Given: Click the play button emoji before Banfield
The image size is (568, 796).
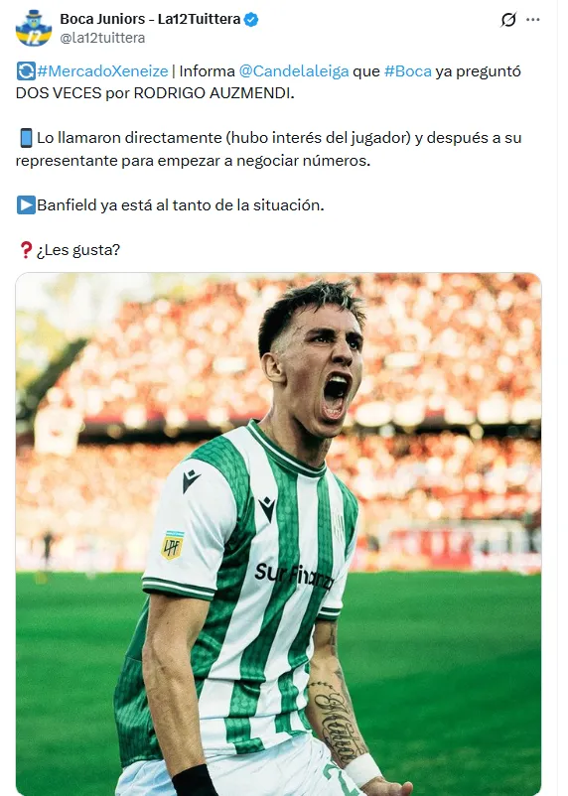Looking at the screenshot, I should pos(26,205).
